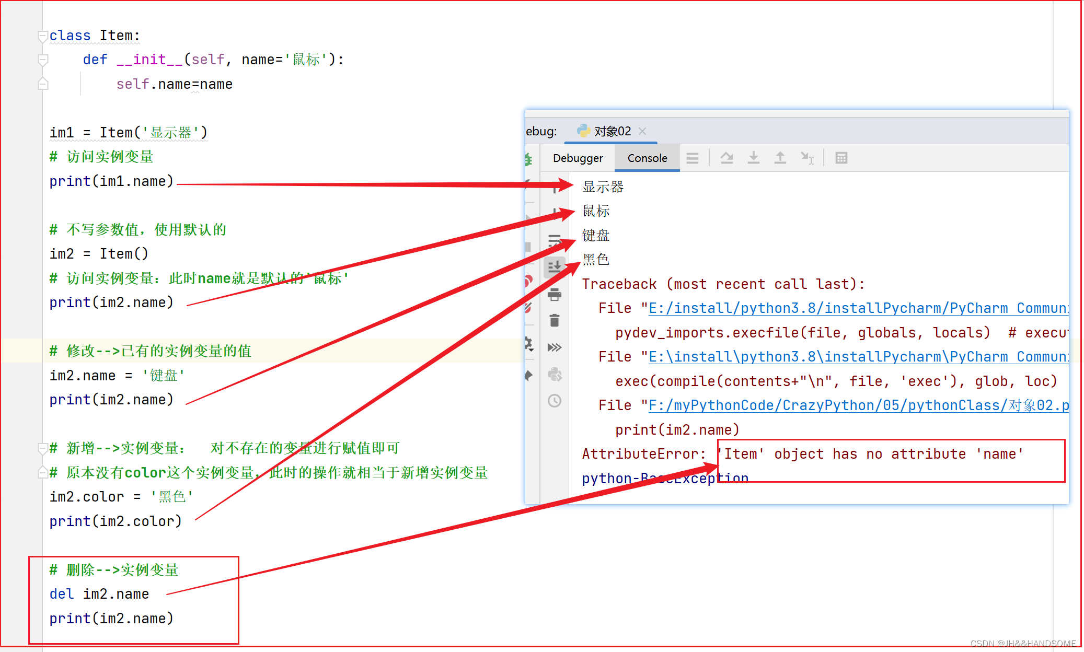Switch to the Console tab

(647, 158)
